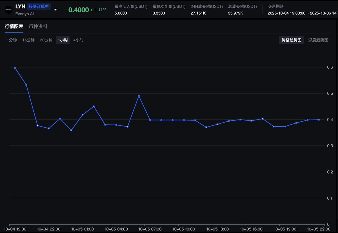This screenshot has width=338, height=233.
Task: Click the LYN ticker name
Action: click(x=20, y=6)
